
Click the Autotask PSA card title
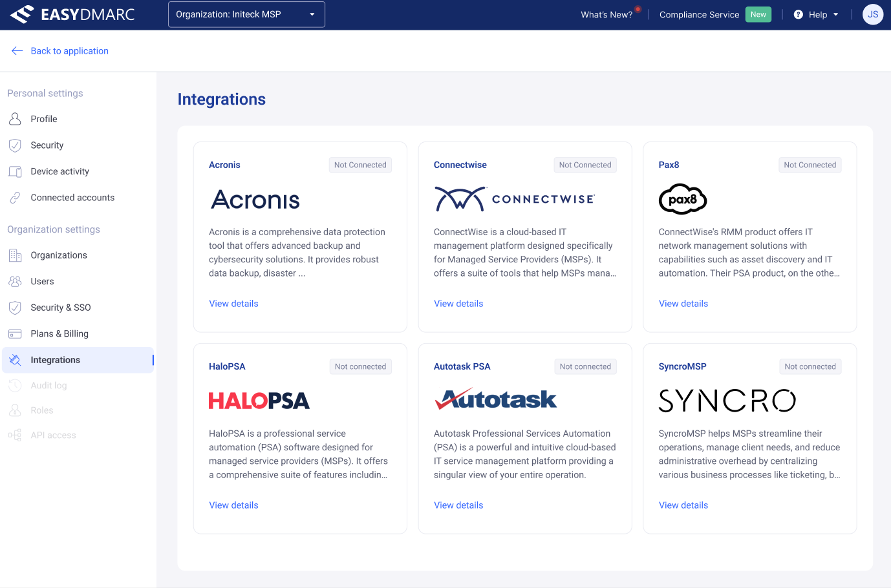(462, 366)
